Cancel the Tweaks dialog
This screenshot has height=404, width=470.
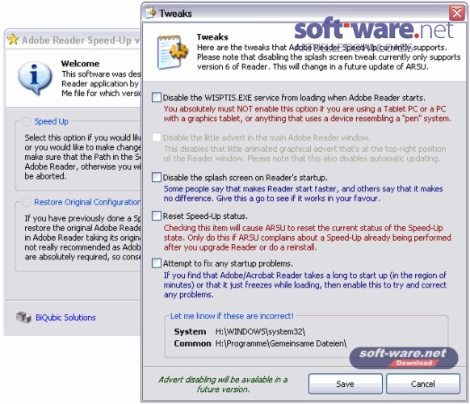(x=423, y=384)
